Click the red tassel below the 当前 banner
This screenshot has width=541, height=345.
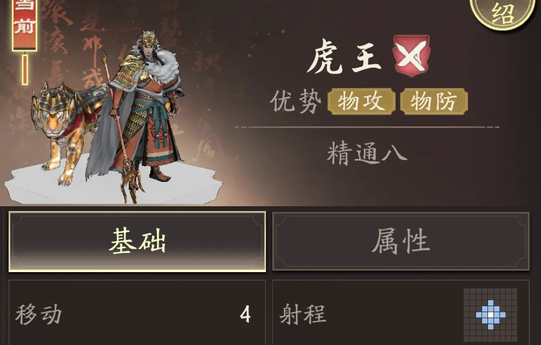coord(25,69)
